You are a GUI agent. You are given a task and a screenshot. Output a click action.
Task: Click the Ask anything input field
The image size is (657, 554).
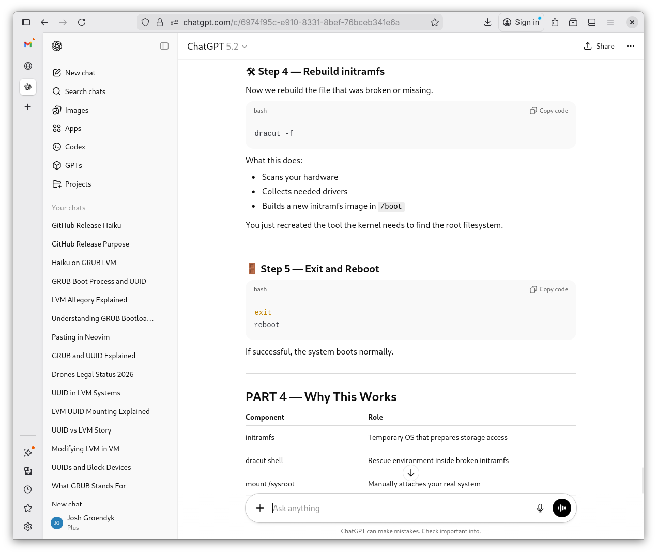(x=398, y=508)
